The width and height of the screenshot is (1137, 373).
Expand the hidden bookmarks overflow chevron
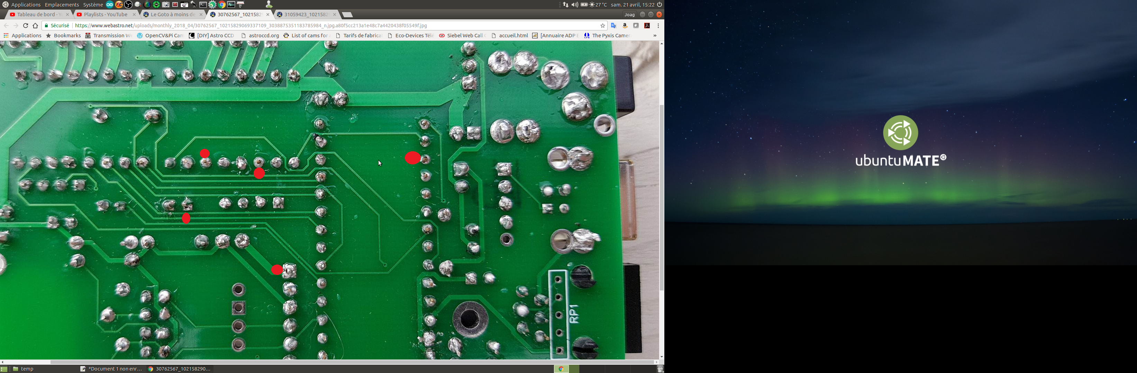[655, 36]
